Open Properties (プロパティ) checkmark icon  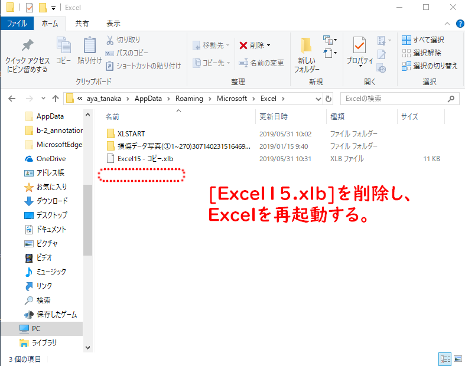point(359,45)
